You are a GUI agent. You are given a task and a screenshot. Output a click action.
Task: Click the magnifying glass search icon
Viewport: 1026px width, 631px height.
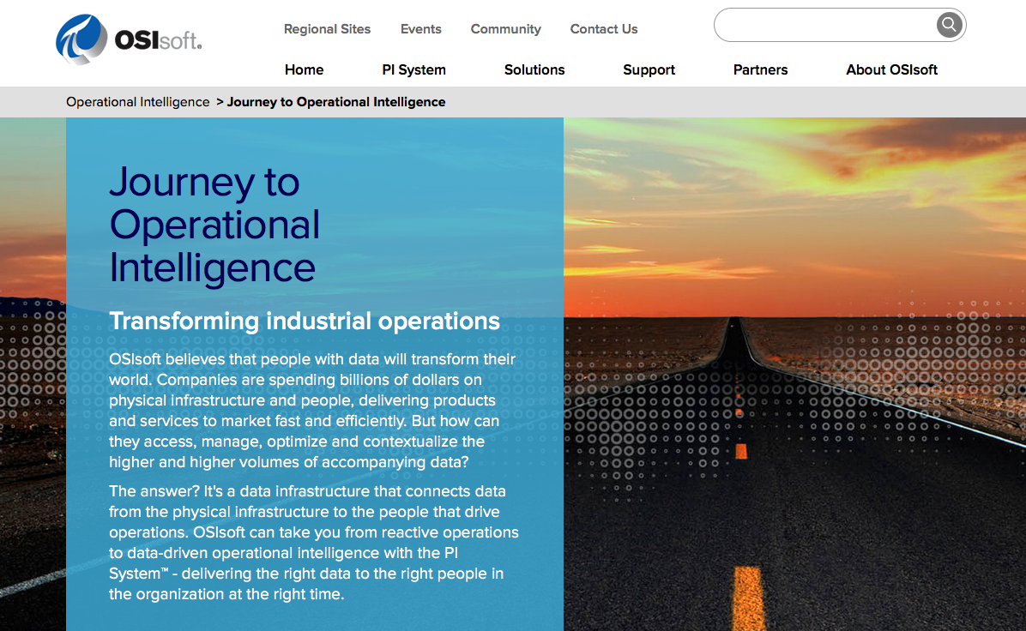(x=949, y=25)
